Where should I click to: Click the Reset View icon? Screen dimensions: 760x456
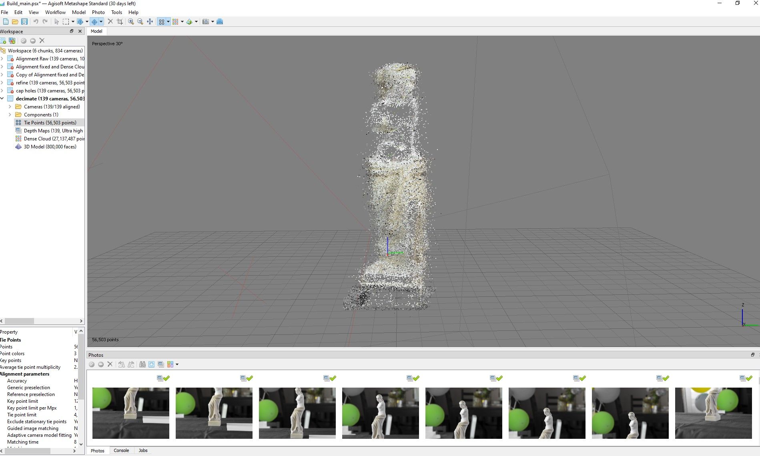pos(150,22)
